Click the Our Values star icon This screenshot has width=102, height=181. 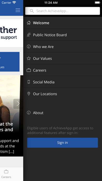(29, 58)
